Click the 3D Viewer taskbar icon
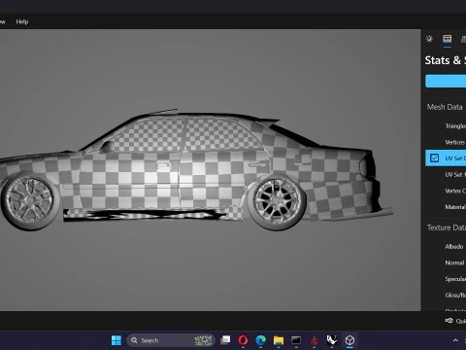 pyautogui.click(x=349, y=340)
